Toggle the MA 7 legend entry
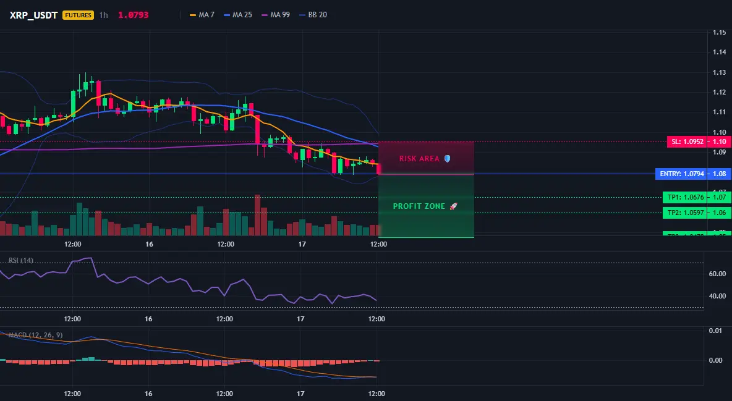 pyautogui.click(x=202, y=15)
